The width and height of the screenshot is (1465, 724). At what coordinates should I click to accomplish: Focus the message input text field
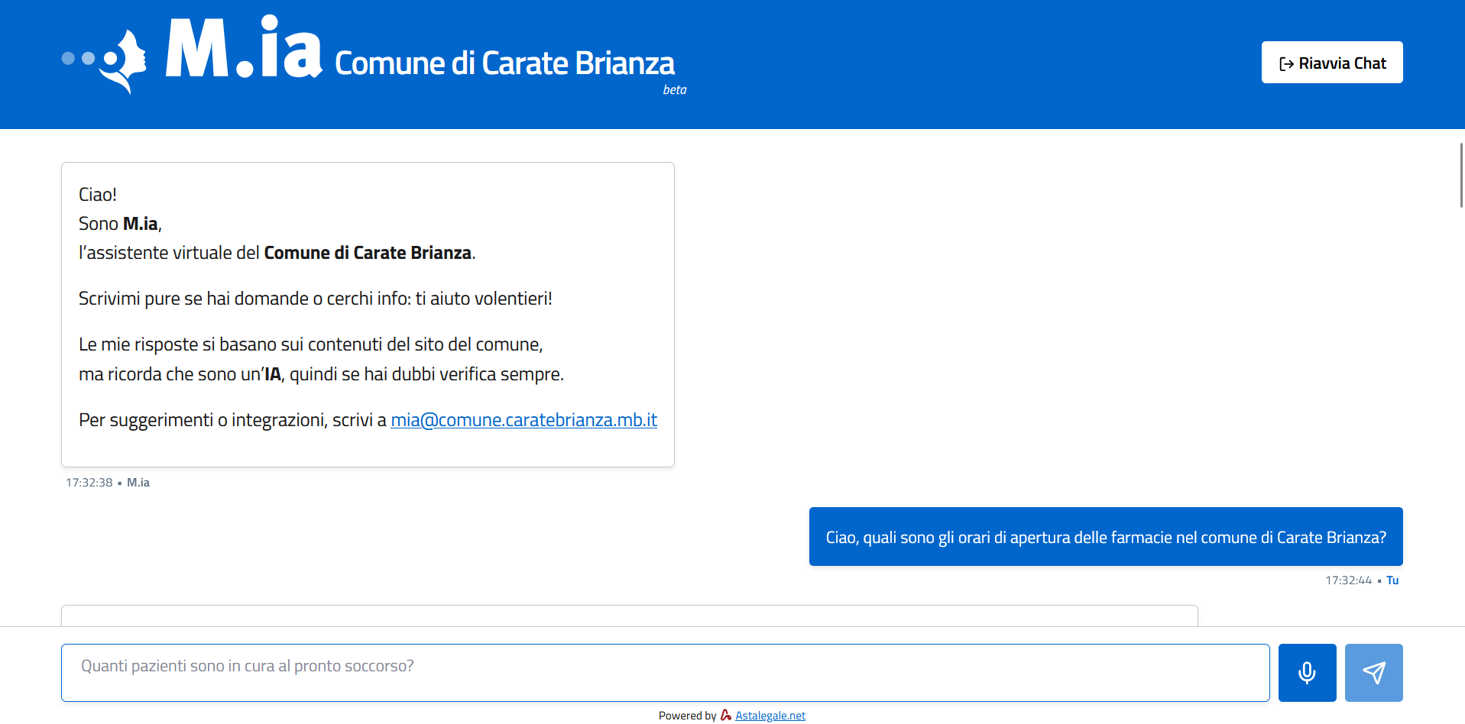pos(665,672)
